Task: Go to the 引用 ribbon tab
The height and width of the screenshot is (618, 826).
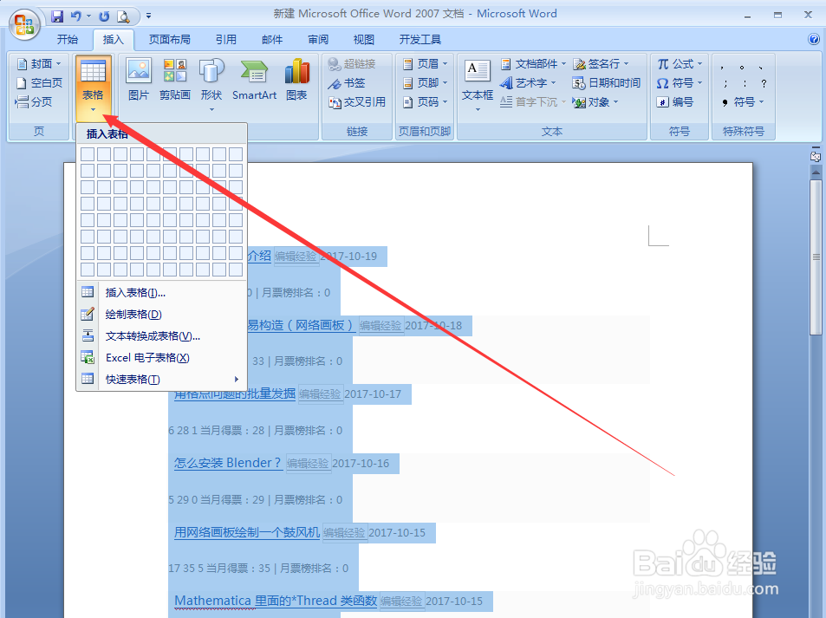Action: click(x=226, y=40)
